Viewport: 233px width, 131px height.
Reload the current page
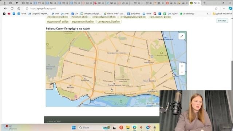(x=12, y=8)
